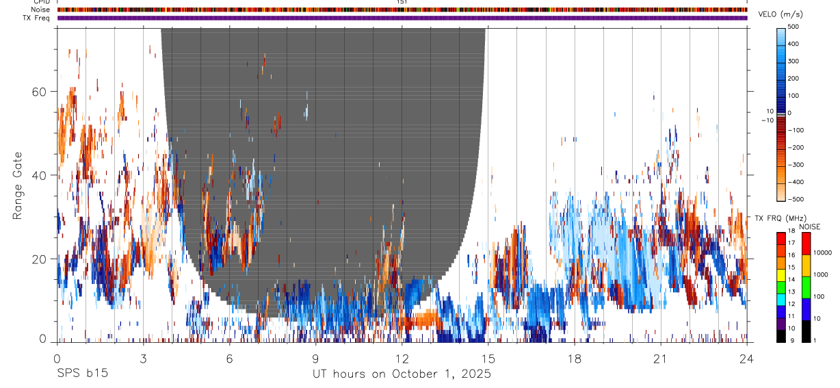This screenshot has width=840, height=388.
Task: Pick the green swatch in NOISE legend
Action: (806, 287)
